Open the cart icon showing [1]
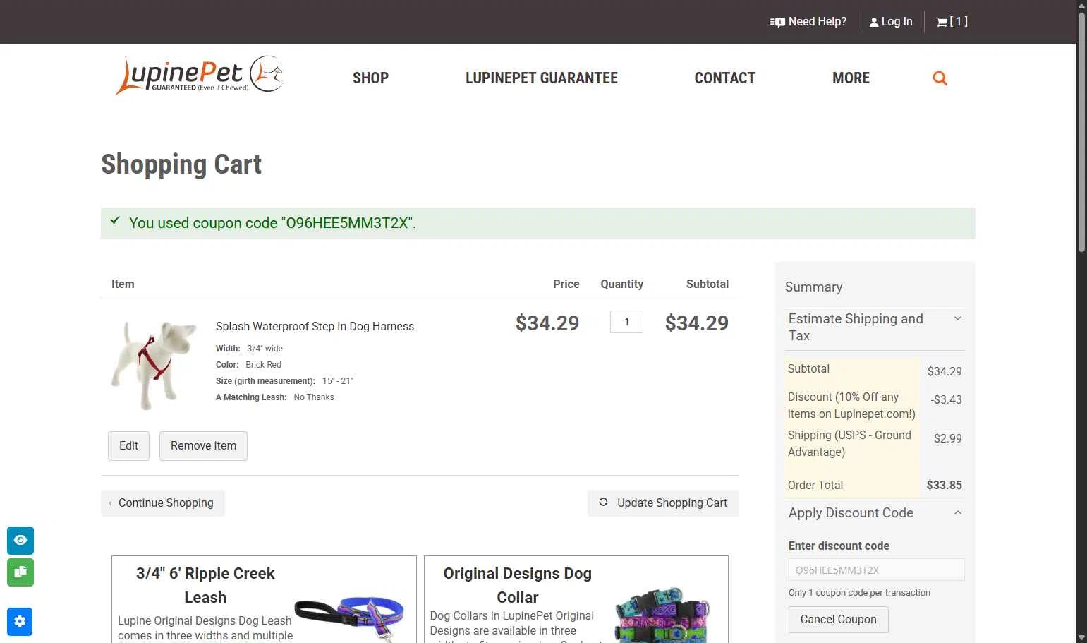1087x643 pixels. click(x=952, y=22)
